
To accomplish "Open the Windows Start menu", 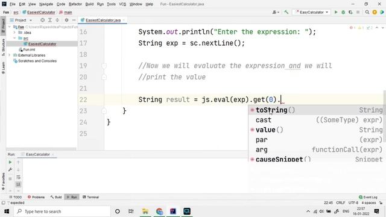I will [x=7, y=212].
